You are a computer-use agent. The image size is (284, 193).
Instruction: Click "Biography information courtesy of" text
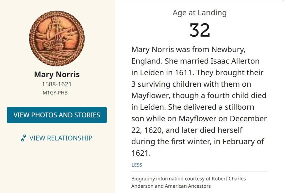point(166,179)
